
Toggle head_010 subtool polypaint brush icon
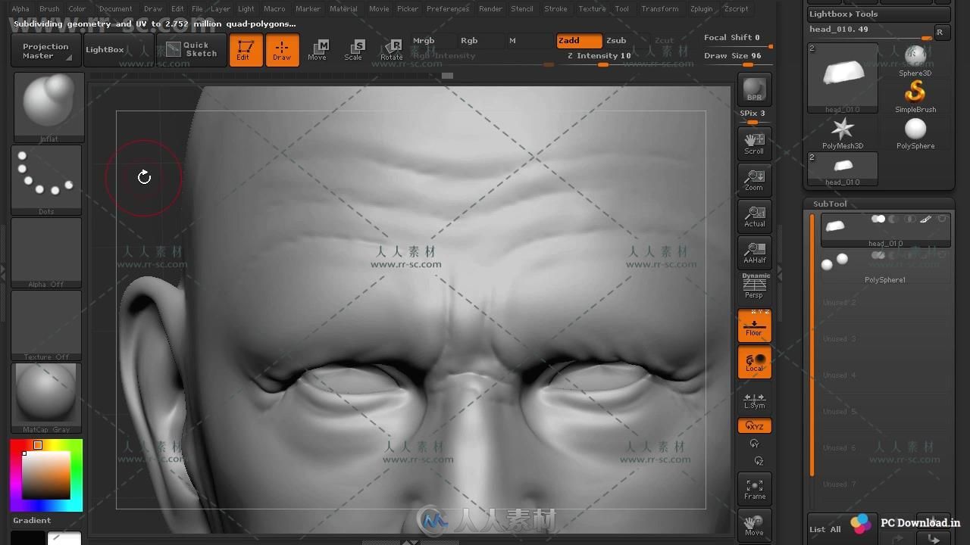coord(925,220)
